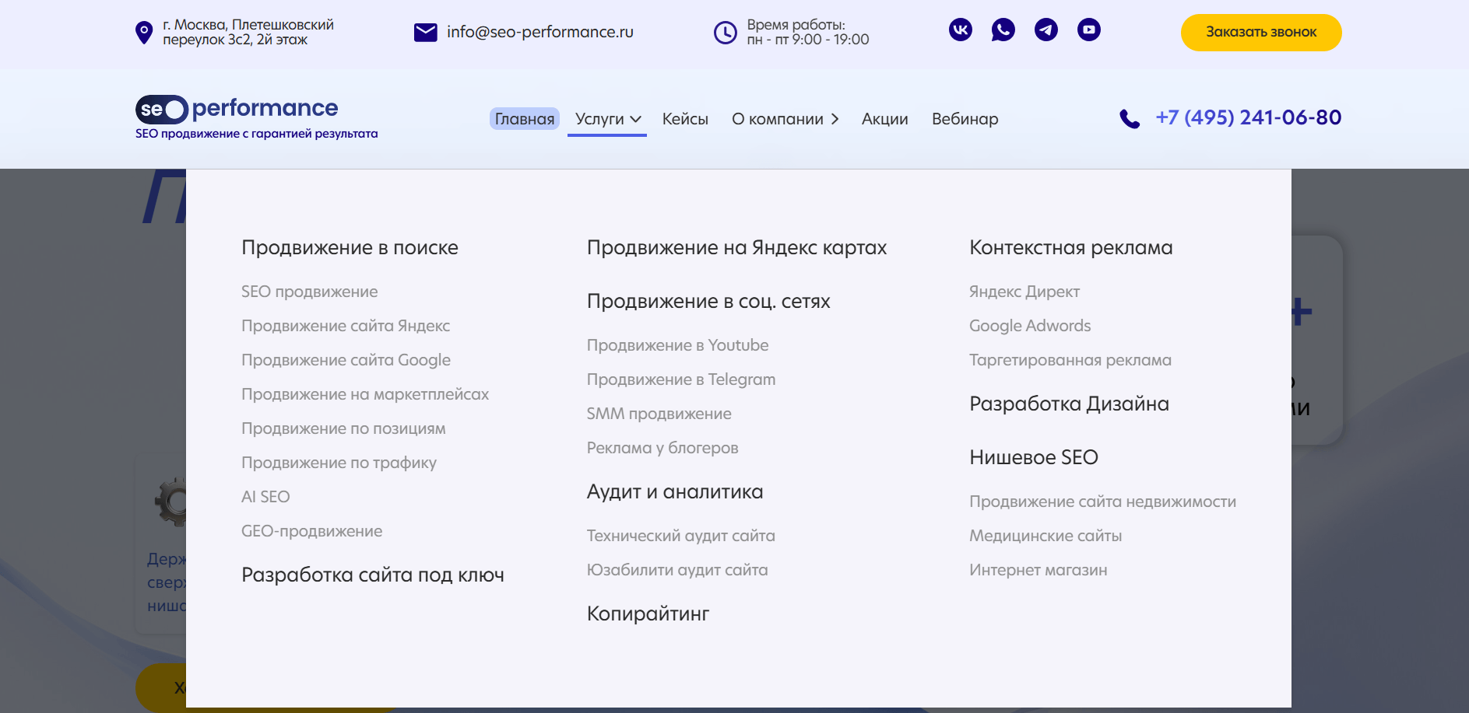Click the VK social network icon
This screenshot has width=1469, height=713.
click(x=960, y=30)
